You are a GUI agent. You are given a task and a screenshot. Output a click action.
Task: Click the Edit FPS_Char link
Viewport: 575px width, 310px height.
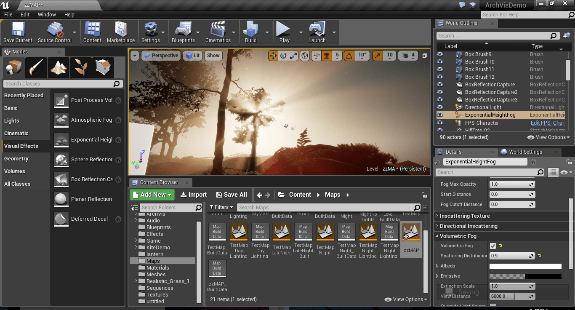(x=548, y=123)
